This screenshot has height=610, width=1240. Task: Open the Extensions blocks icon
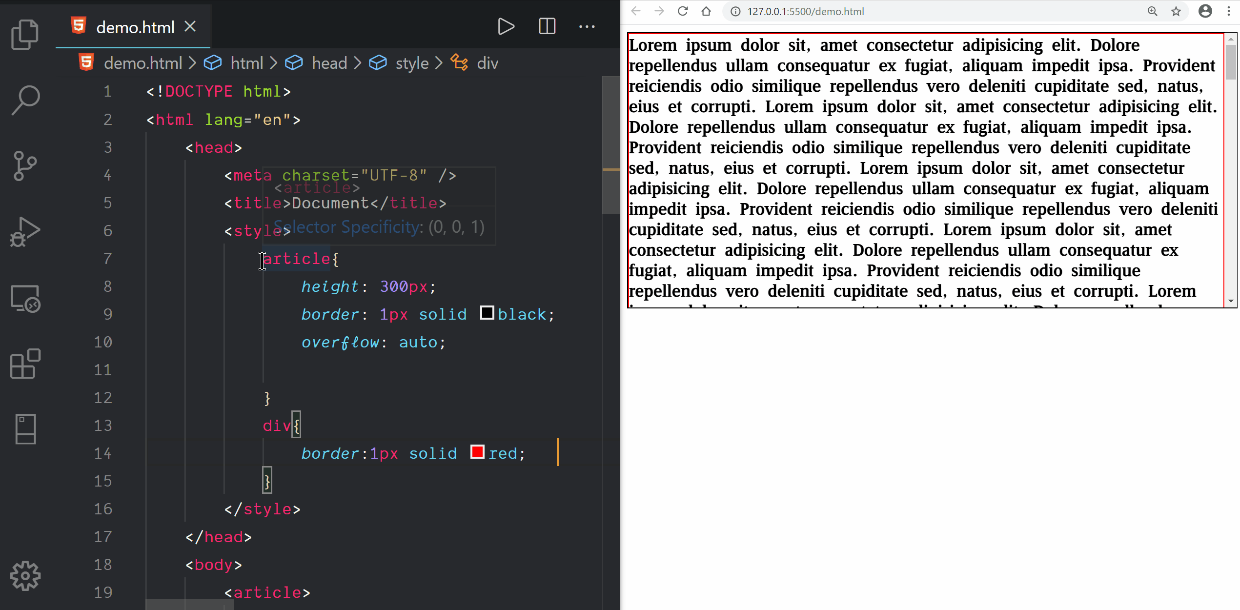coord(25,364)
